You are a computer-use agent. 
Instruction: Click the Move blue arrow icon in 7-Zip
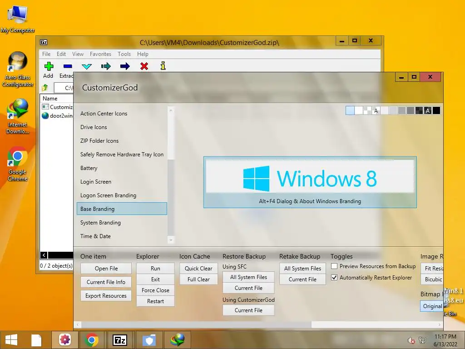125,66
